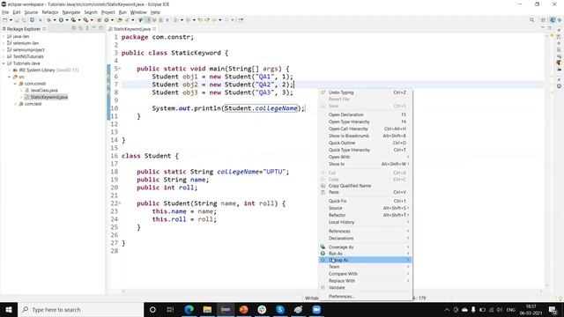
Task: Minimize the Package Explorer view
Action: click(x=94, y=28)
